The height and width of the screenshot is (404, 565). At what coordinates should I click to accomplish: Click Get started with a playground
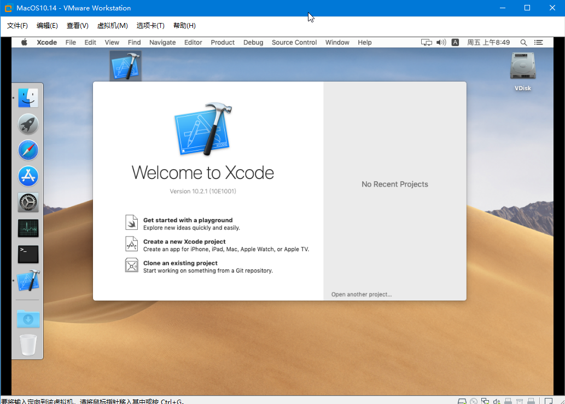click(x=188, y=220)
